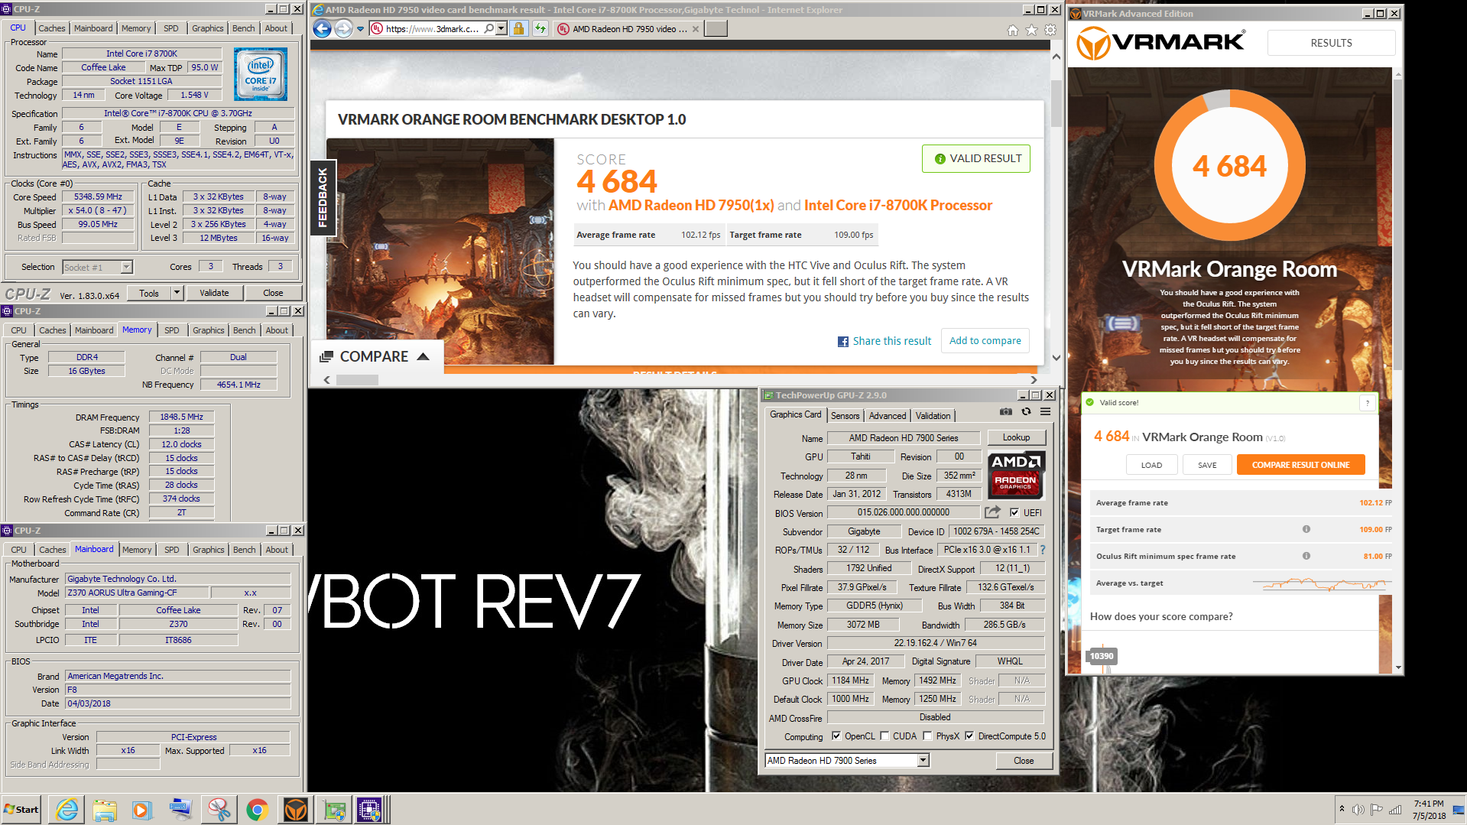Open Internet Explorer home page icon
The image size is (1467, 825).
point(1013,30)
